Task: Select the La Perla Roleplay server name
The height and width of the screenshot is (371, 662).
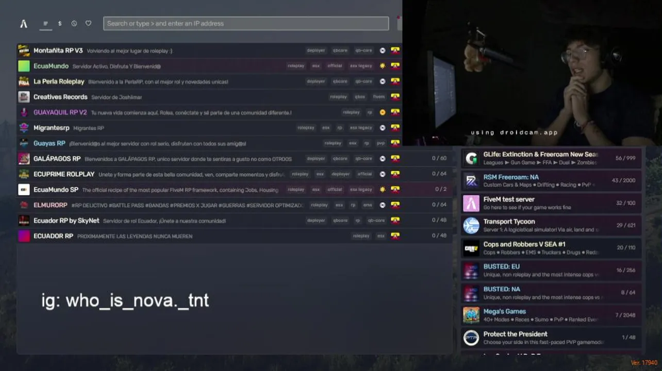Action: tap(59, 81)
